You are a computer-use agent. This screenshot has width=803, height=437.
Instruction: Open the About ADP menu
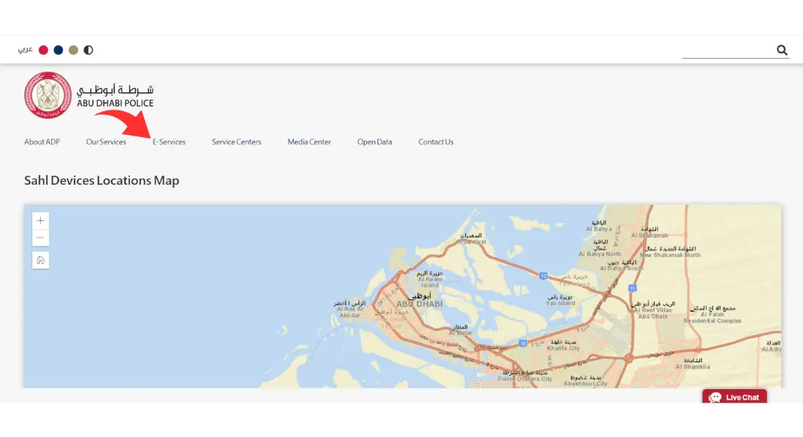tap(42, 142)
